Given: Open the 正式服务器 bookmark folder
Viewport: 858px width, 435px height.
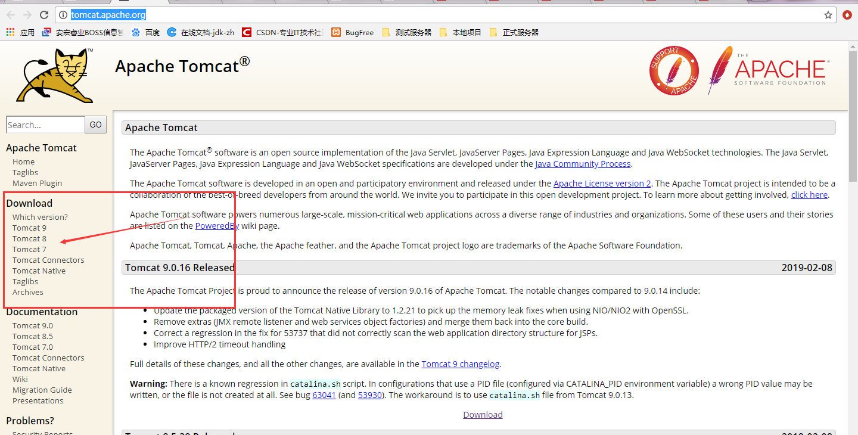Looking at the screenshot, I should pos(514,32).
